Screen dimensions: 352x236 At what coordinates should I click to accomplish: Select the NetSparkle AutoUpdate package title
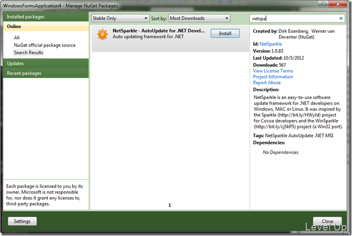click(159, 31)
